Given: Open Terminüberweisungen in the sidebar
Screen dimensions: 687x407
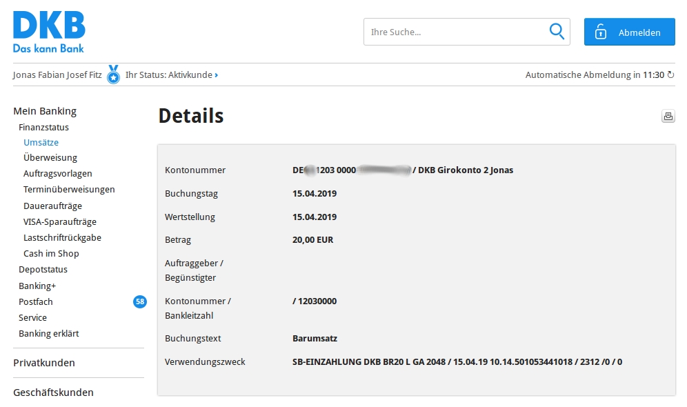Looking at the screenshot, I should [x=69, y=190].
